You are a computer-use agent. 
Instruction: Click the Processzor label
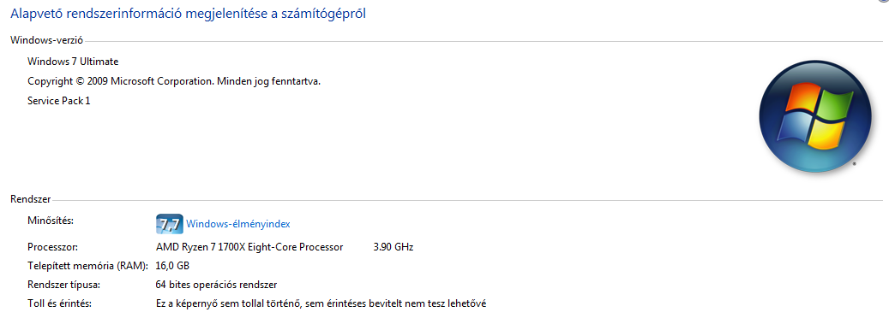pos(53,247)
